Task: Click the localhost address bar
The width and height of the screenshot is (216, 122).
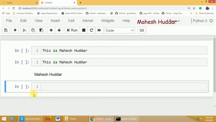Action: coord(102,8)
